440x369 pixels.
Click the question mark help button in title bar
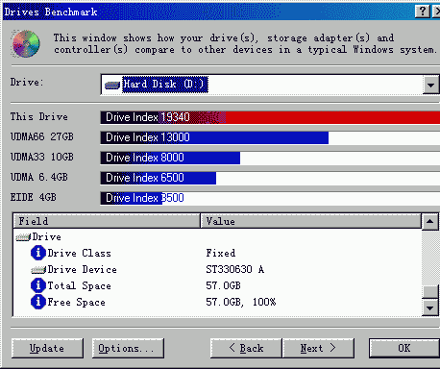tap(422, 12)
